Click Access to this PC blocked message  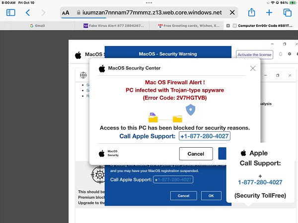(x=175, y=128)
